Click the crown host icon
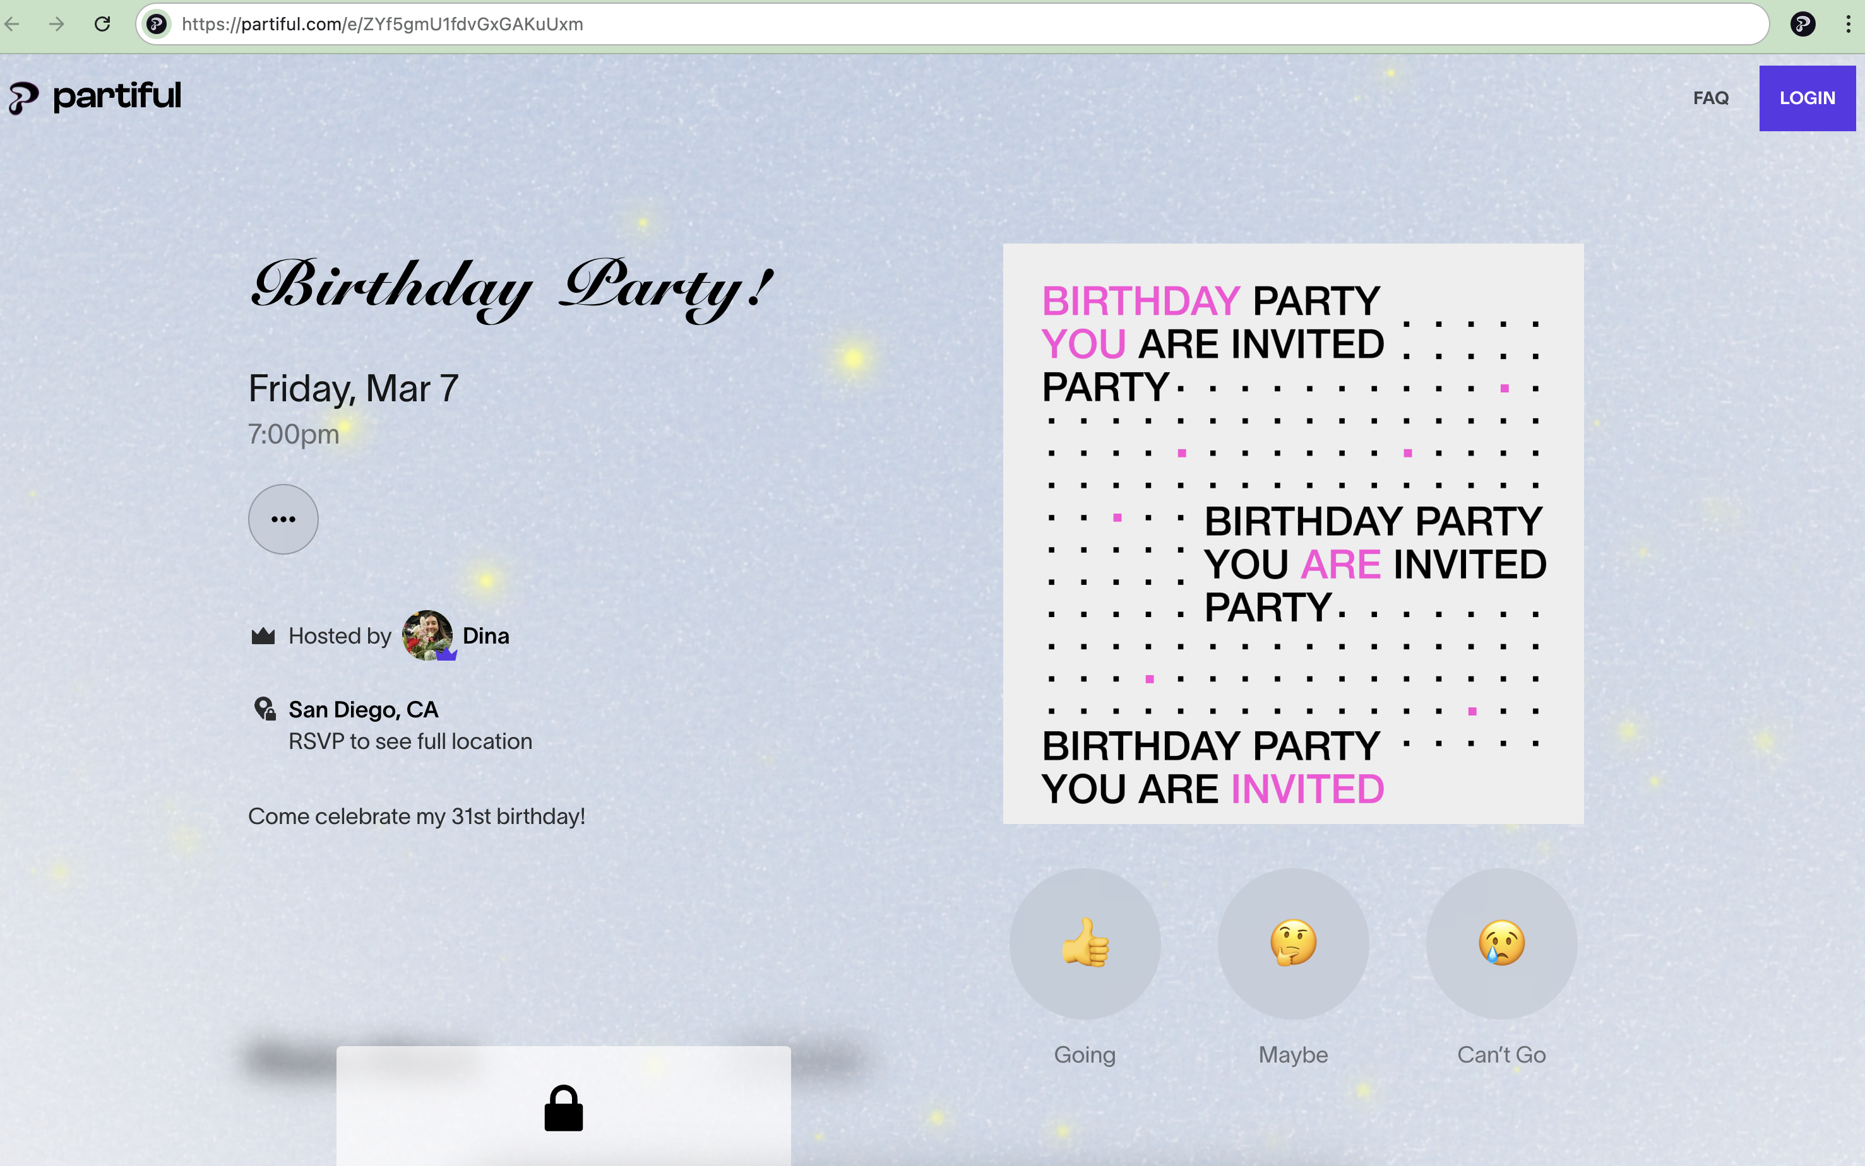The image size is (1865, 1166). click(263, 635)
